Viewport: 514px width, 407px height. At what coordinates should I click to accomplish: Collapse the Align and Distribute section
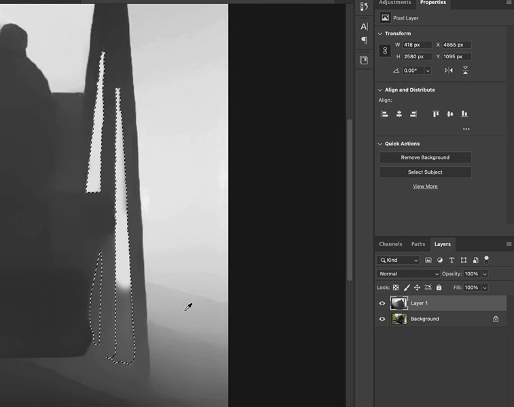point(380,90)
